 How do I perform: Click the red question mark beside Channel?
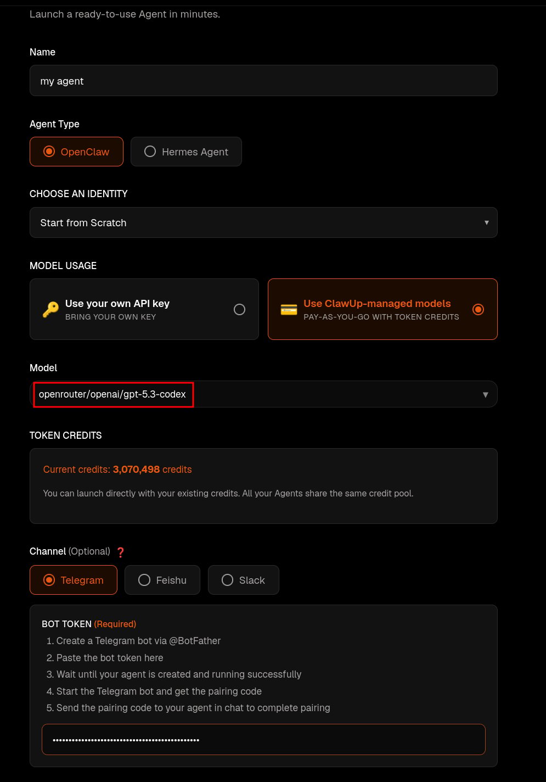tap(121, 552)
